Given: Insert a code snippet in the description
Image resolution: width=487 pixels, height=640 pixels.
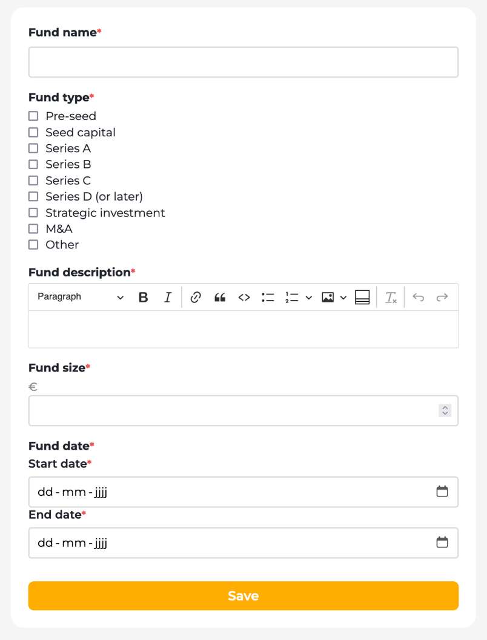Looking at the screenshot, I should click(244, 297).
